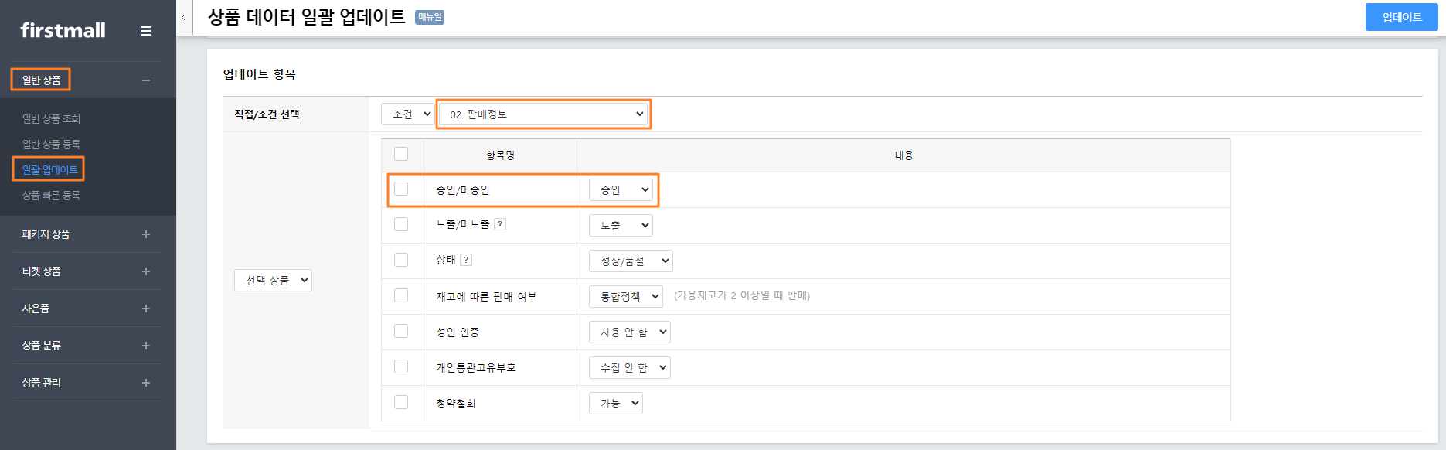Open 일반 상품 조회 in the sidebar
The height and width of the screenshot is (450, 1446).
click(51, 118)
